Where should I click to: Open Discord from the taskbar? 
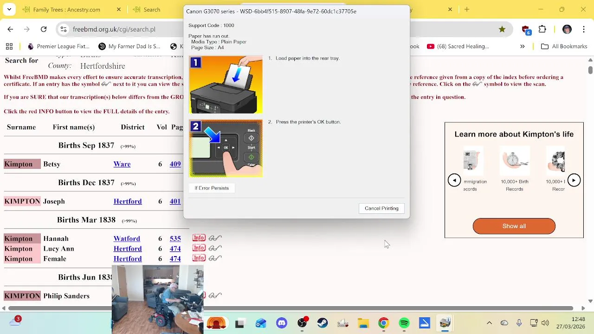coord(282,323)
